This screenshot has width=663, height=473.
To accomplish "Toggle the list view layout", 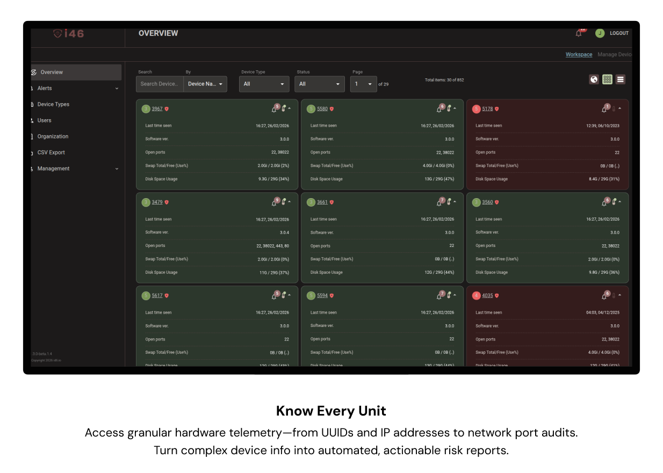I will (x=620, y=79).
